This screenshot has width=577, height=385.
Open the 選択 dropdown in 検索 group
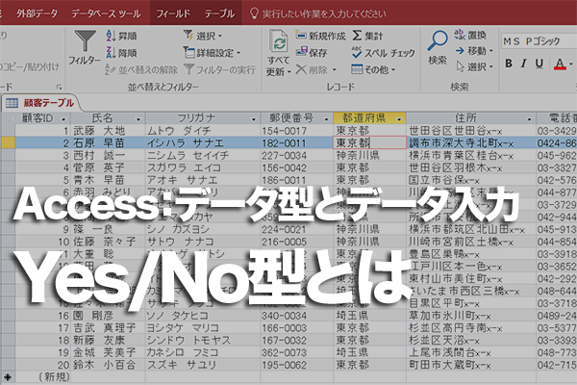coord(474,66)
